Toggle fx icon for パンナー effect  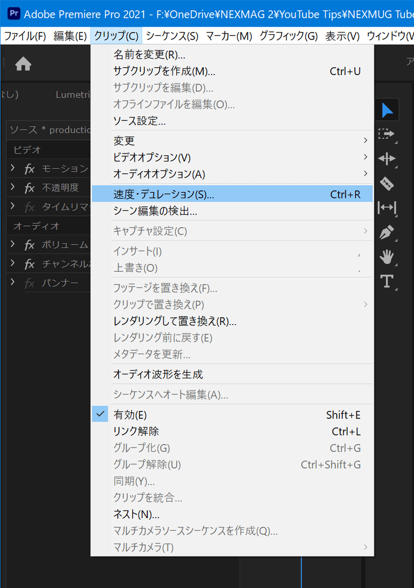(29, 283)
